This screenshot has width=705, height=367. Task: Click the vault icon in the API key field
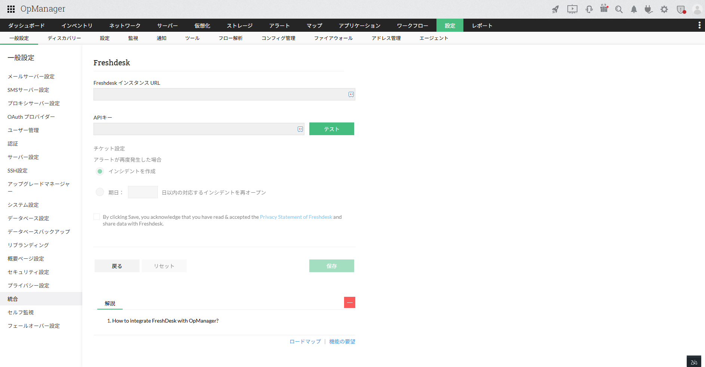pyautogui.click(x=300, y=129)
